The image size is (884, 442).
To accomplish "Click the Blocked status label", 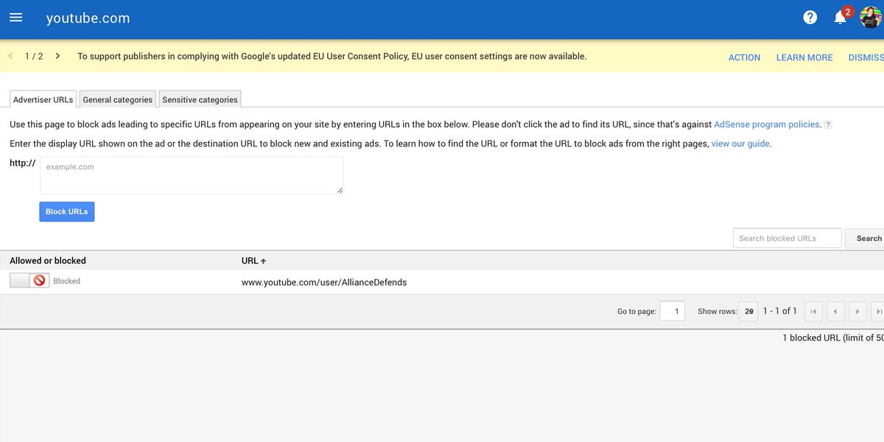I will click(x=66, y=281).
